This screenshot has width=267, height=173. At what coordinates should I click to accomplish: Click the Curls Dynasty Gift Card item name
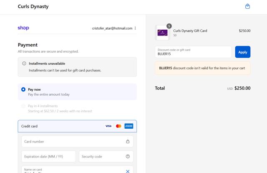tap(190, 31)
